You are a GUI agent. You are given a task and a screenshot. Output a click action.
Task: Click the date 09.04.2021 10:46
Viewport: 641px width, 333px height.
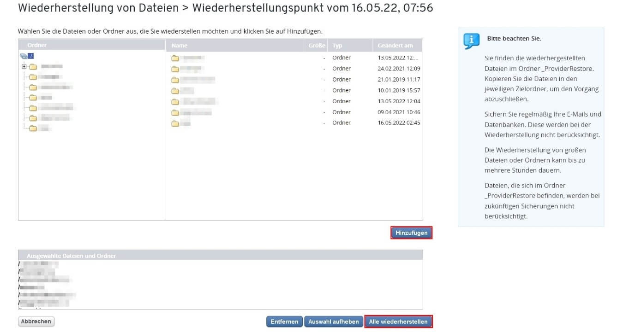point(399,112)
